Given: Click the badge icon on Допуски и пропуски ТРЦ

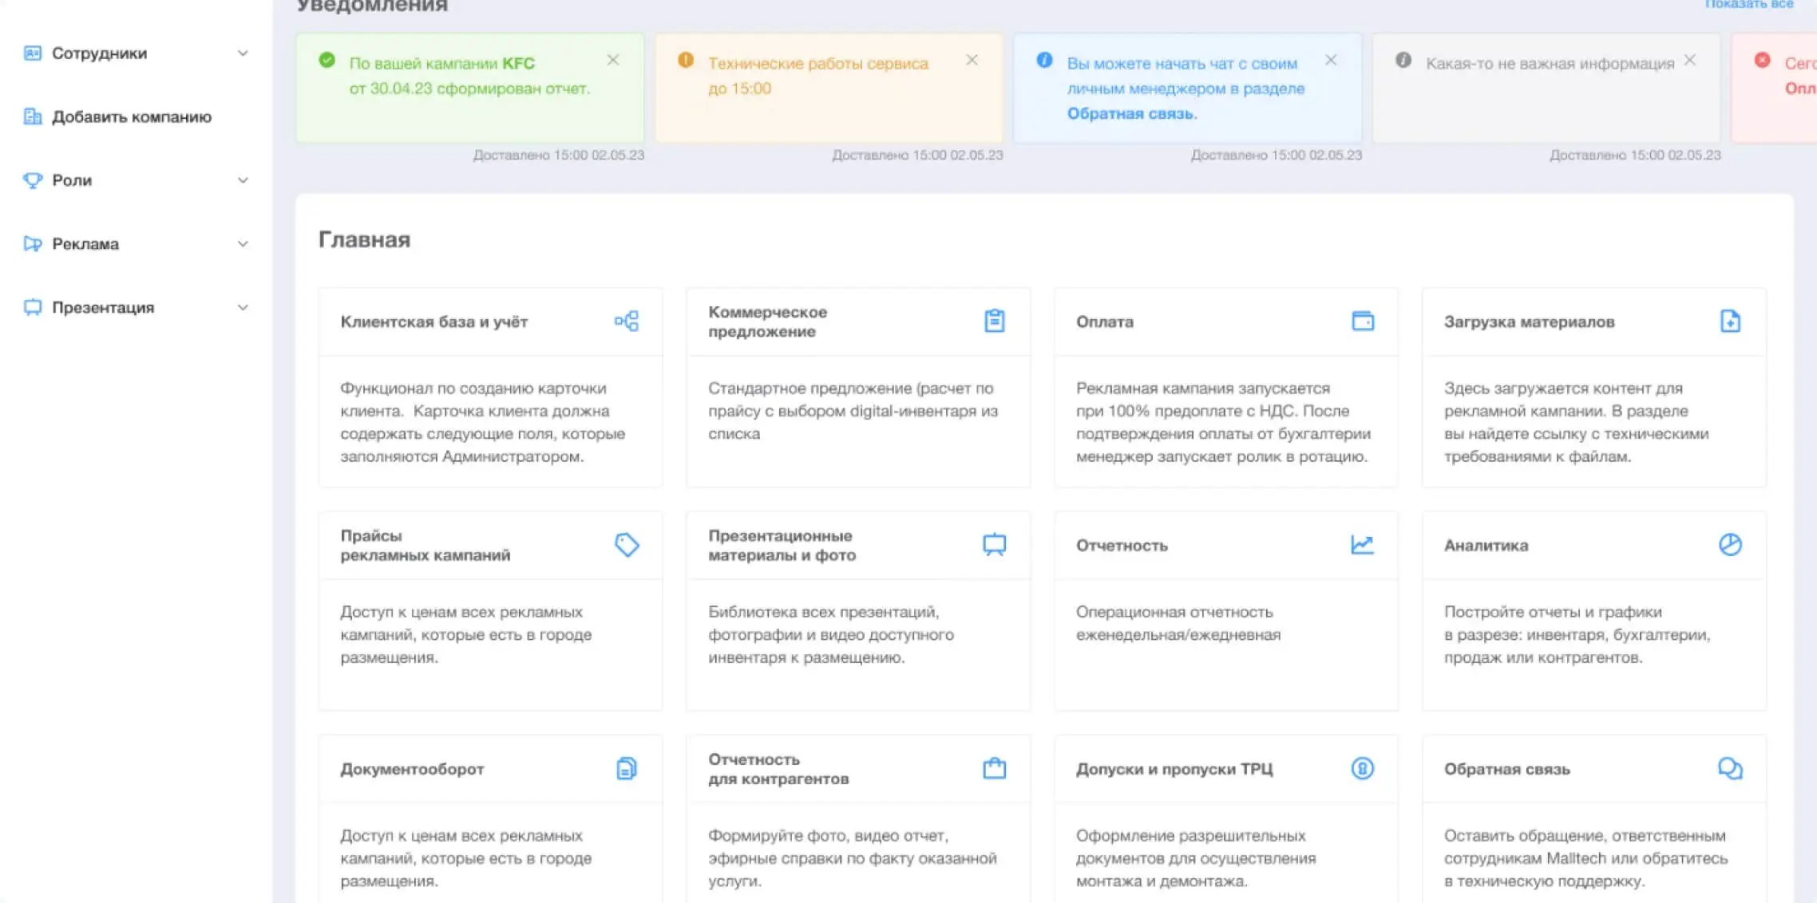Looking at the screenshot, I should coord(1362,768).
